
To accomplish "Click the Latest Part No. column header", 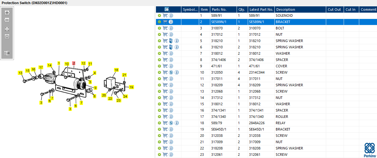I will (x=261, y=9).
